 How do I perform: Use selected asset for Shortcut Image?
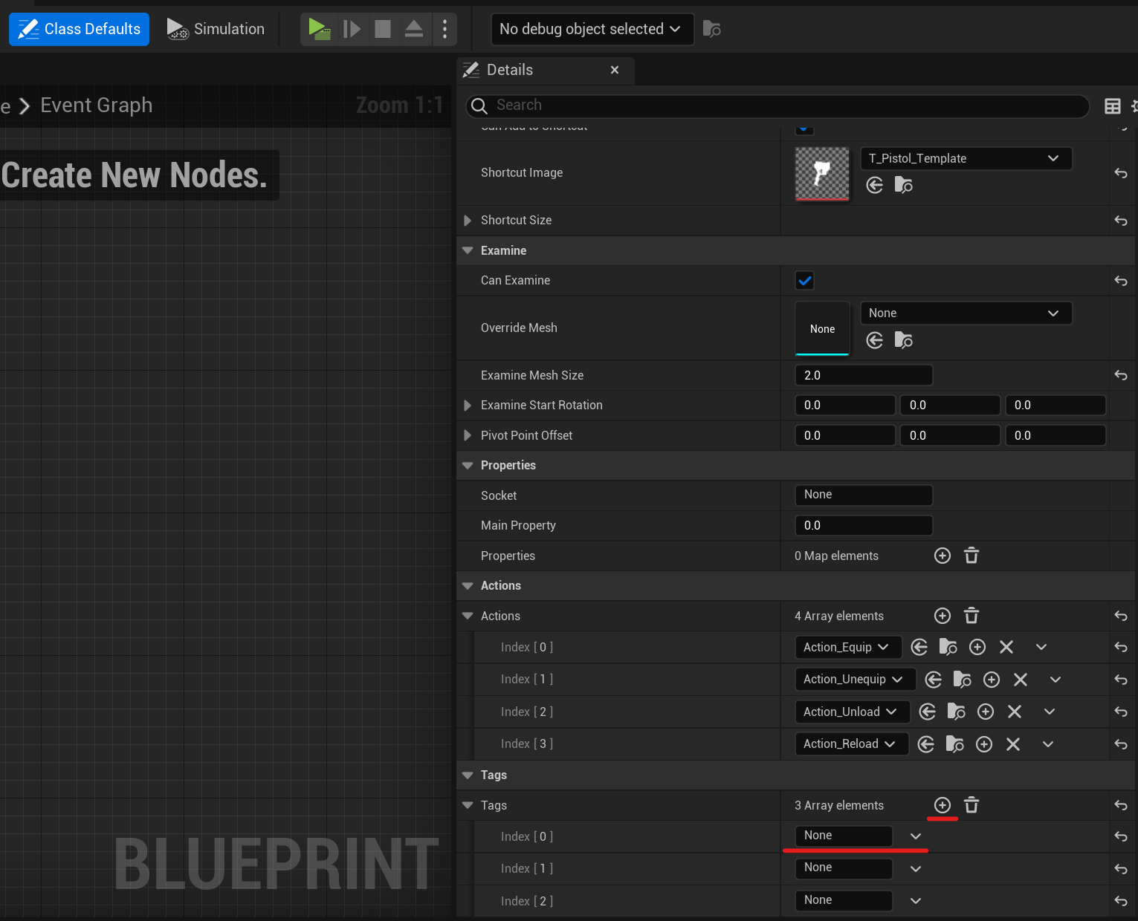875,185
